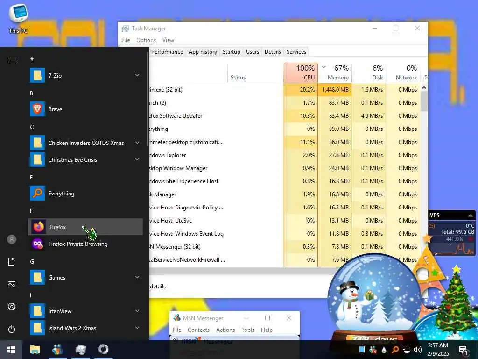The width and height of the screenshot is (478, 359).
Task: Open File Explorer from taskbar
Action: (35, 350)
